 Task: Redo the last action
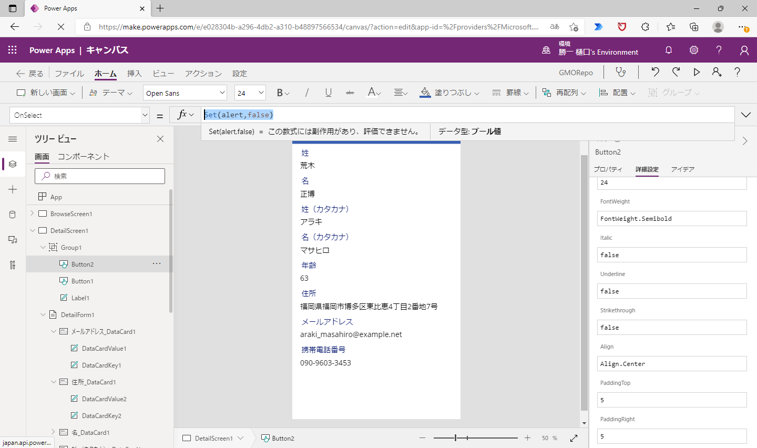click(676, 73)
